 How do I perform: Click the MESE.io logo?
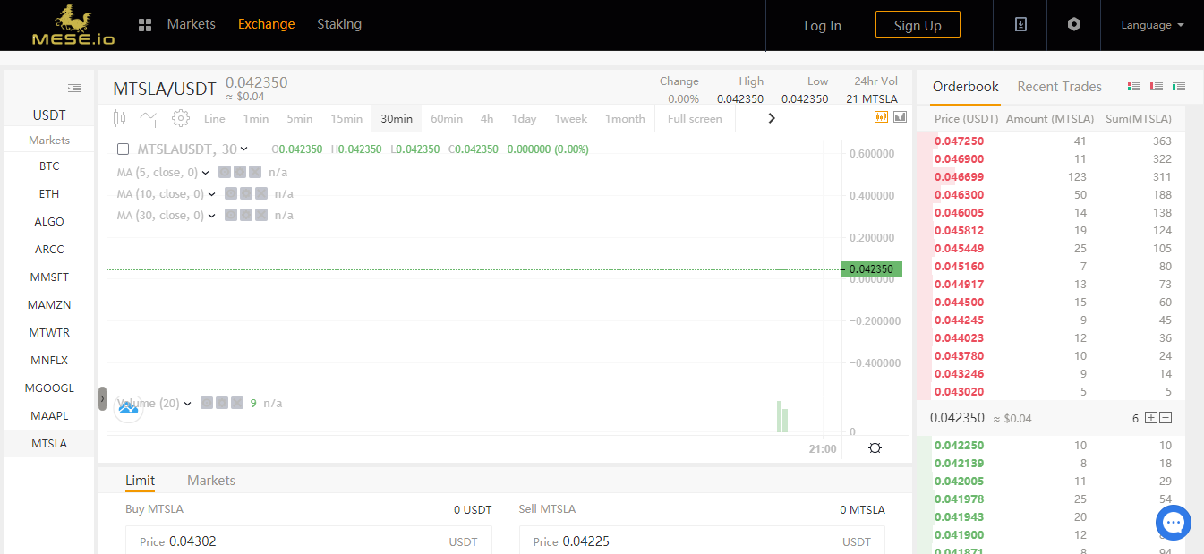click(x=73, y=25)
